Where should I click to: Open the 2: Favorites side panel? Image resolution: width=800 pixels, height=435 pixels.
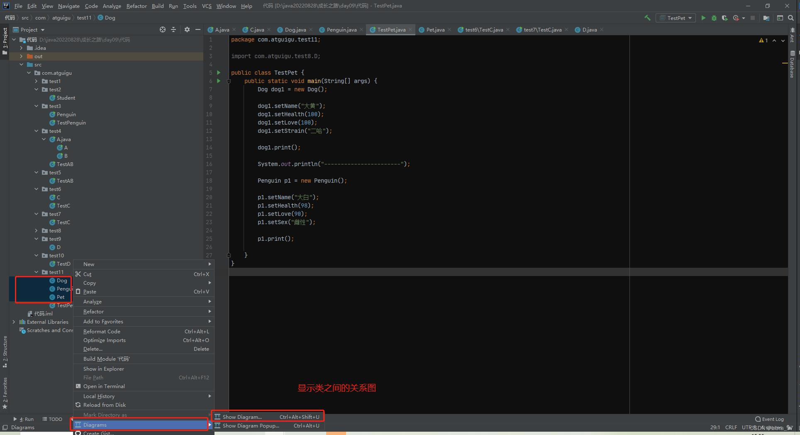pos(5,393)
